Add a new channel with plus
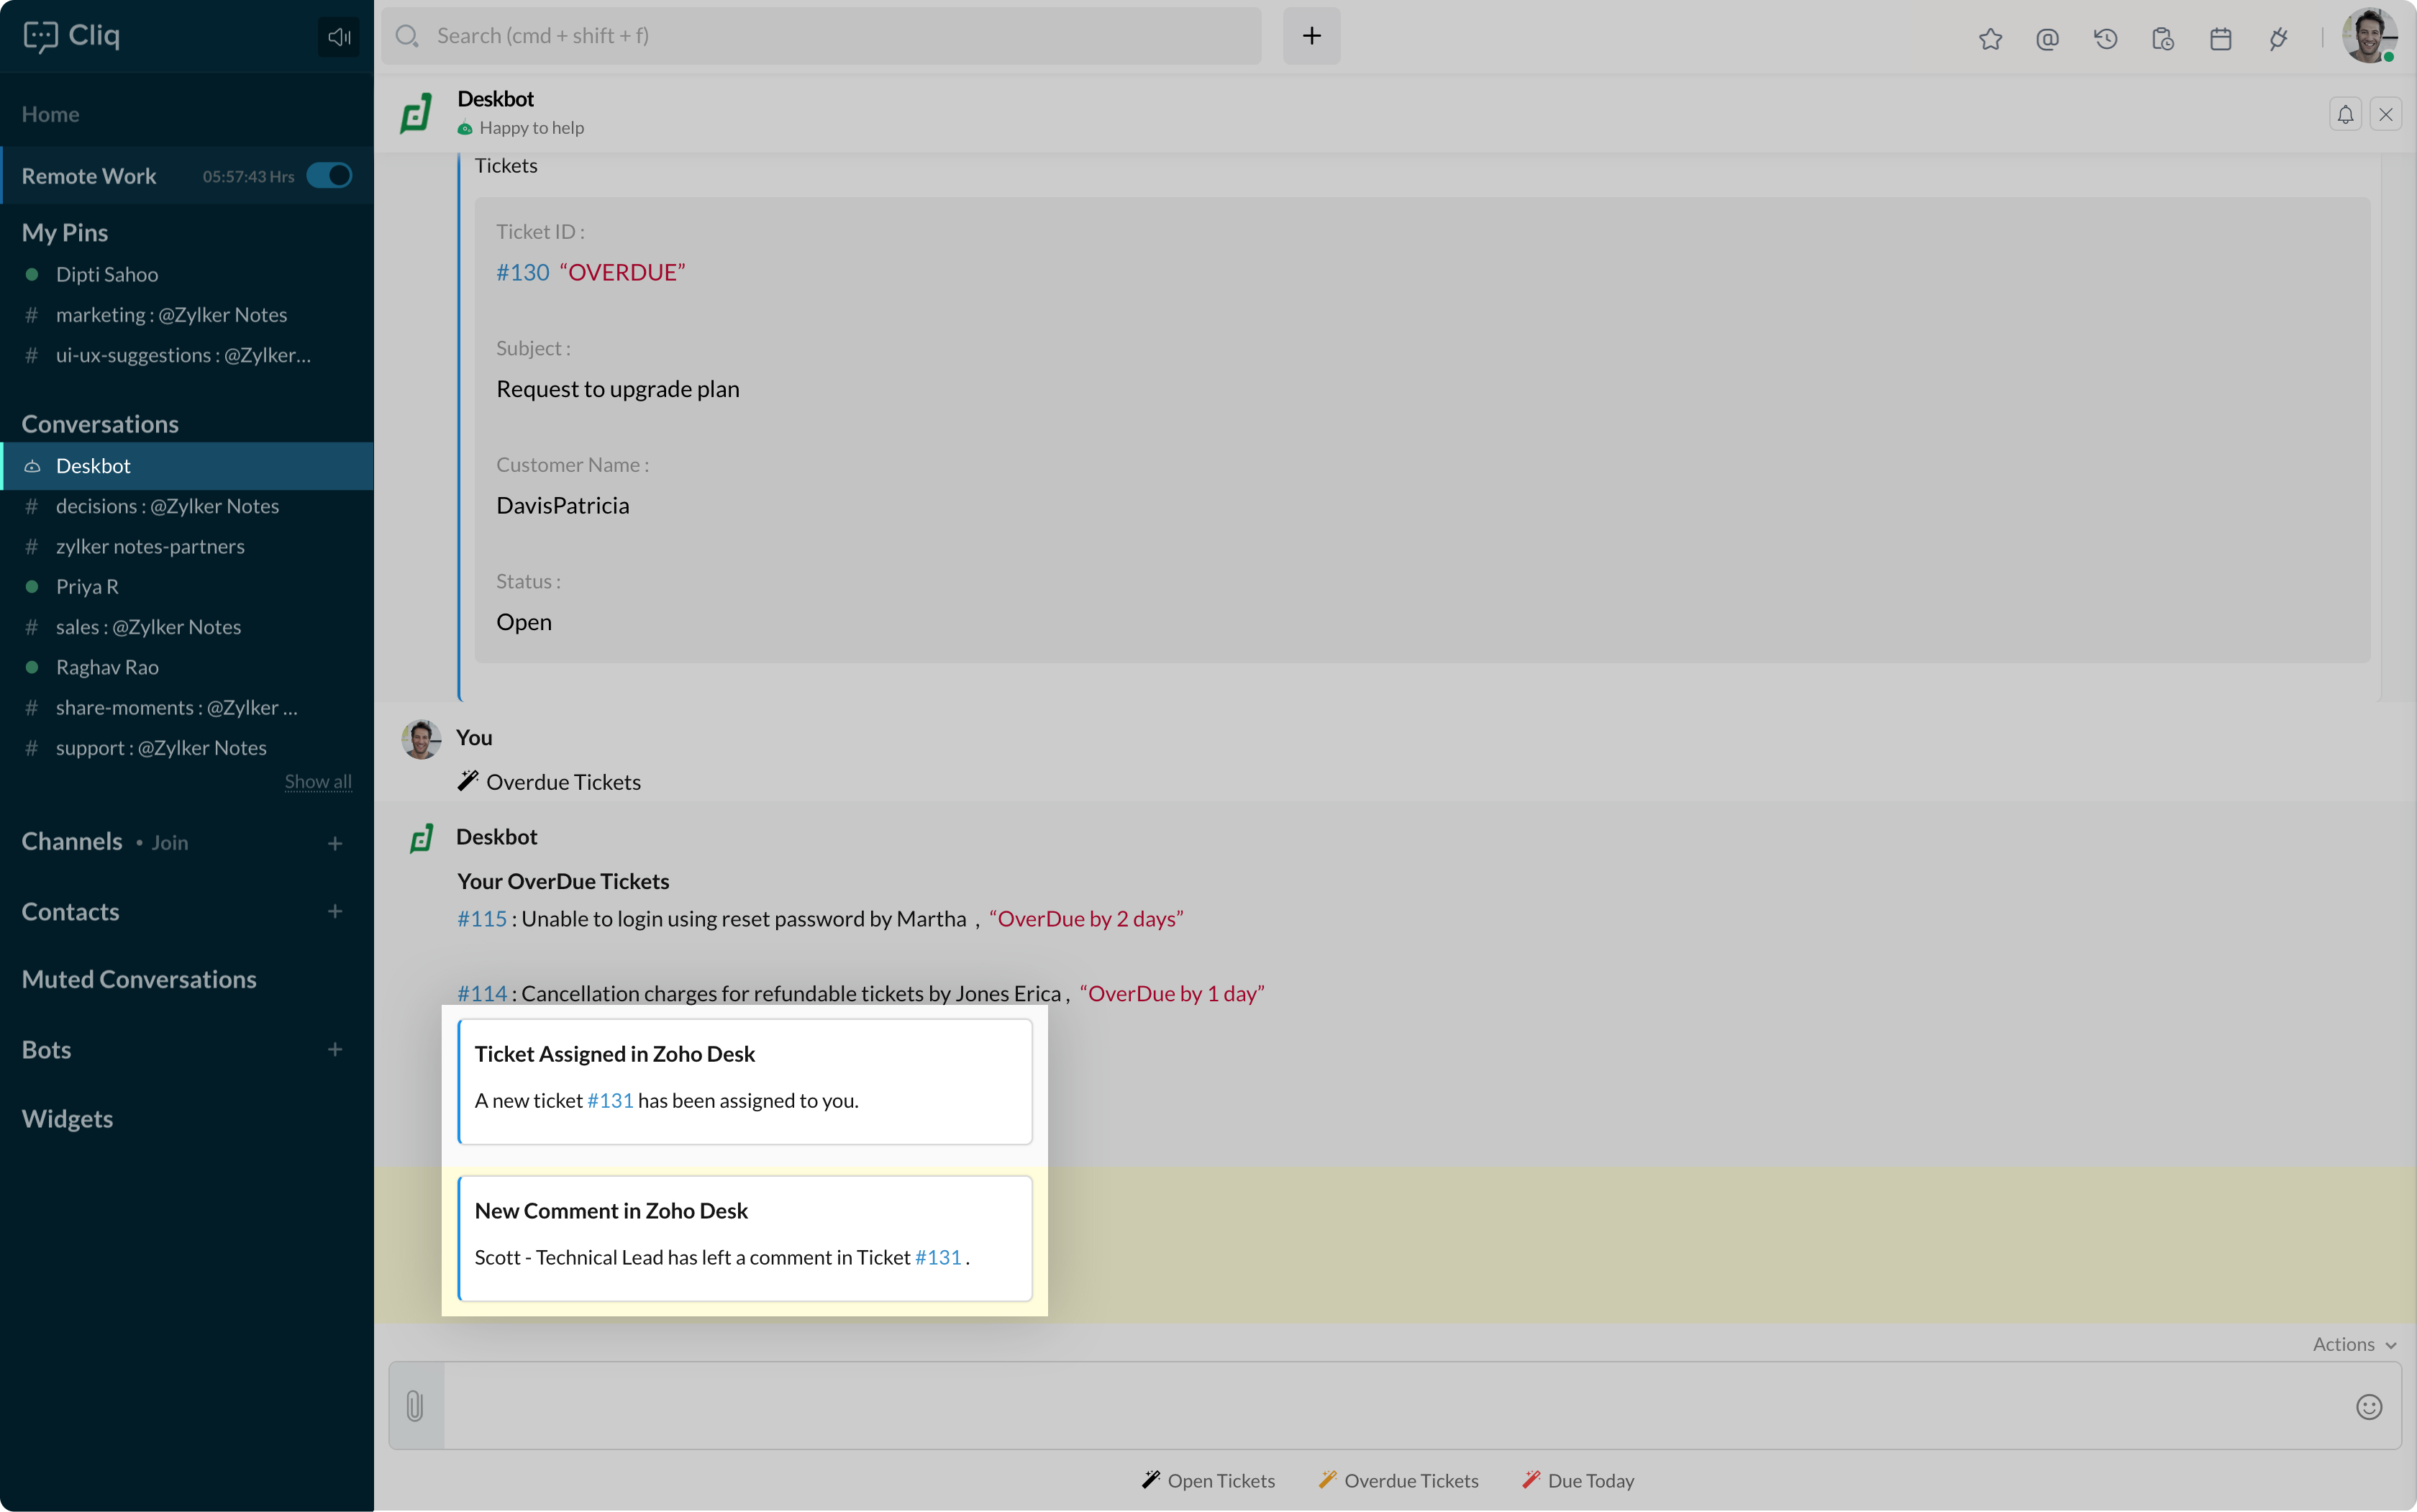This screenshot has height=1512, width=2417. [335, 843]
